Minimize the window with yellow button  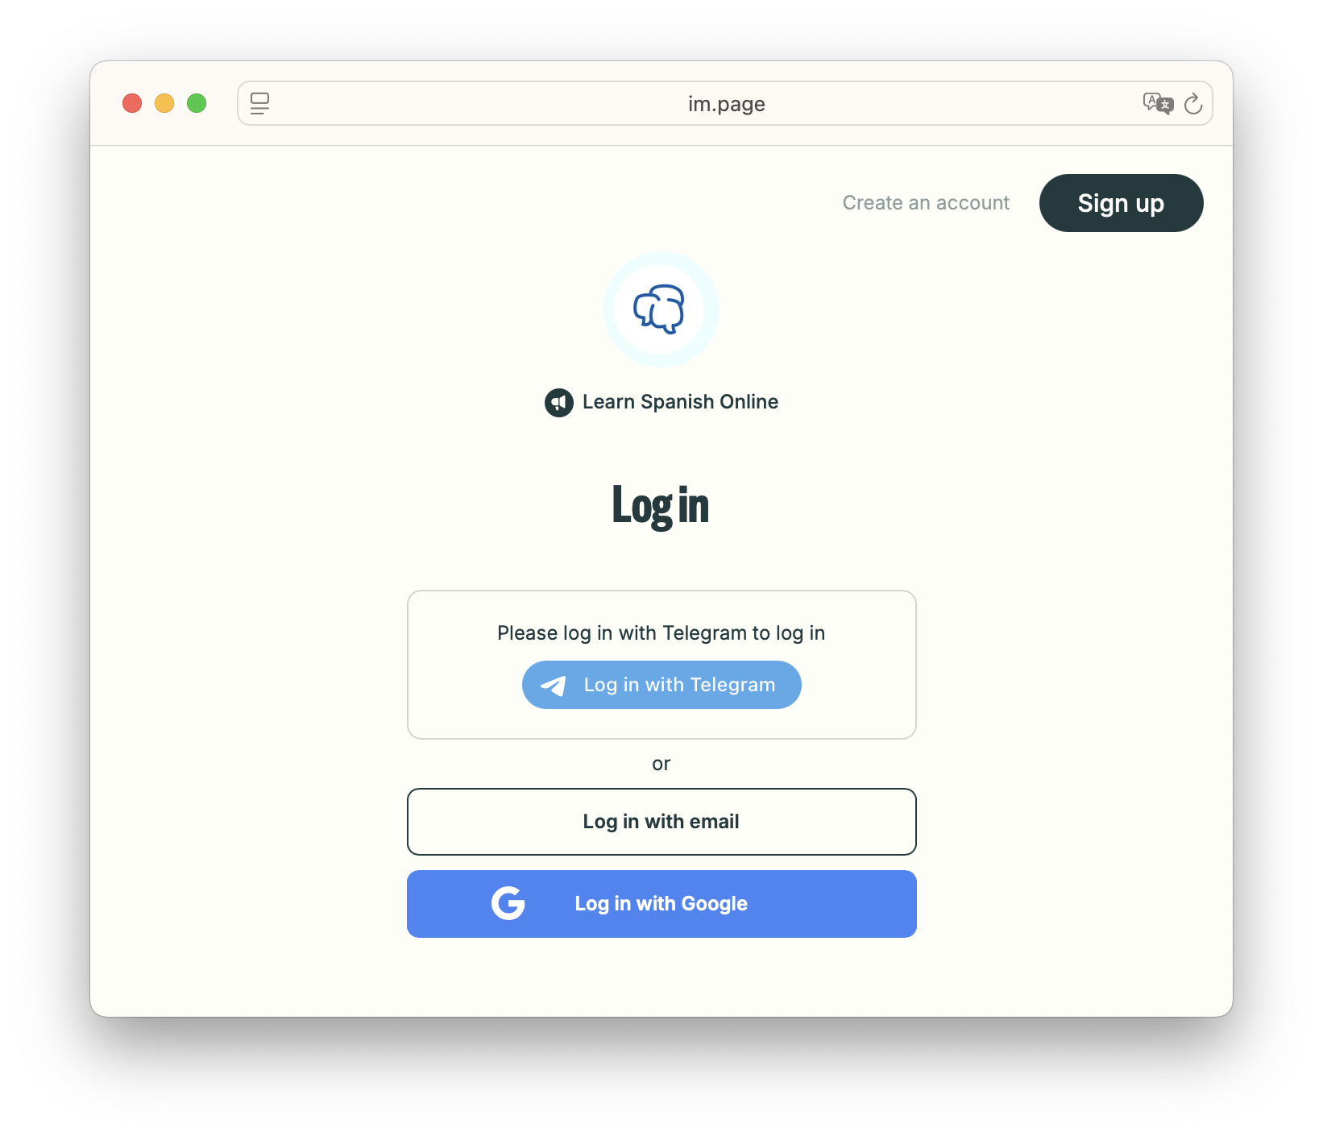(164, 104)
